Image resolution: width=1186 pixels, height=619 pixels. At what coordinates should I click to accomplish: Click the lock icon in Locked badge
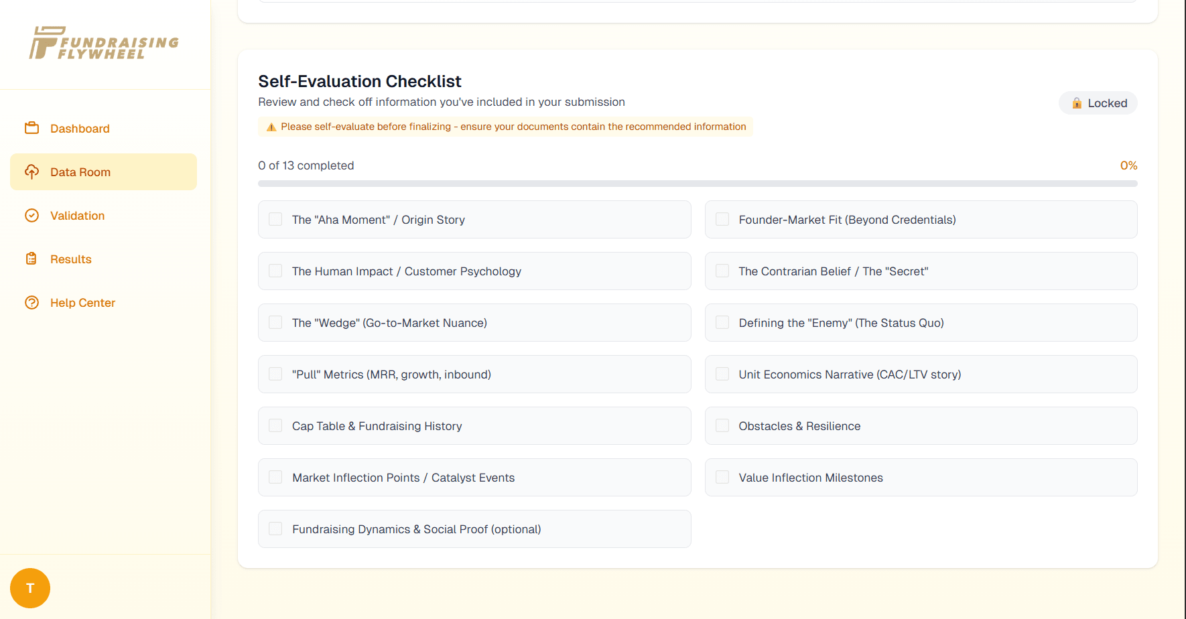point(1077,103)
